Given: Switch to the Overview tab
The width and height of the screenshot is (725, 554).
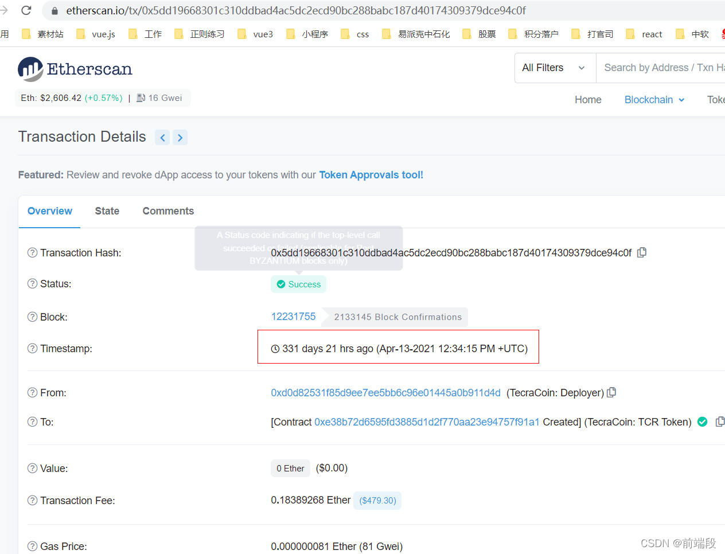Looking at the screenshot, I should coord(50,211).
